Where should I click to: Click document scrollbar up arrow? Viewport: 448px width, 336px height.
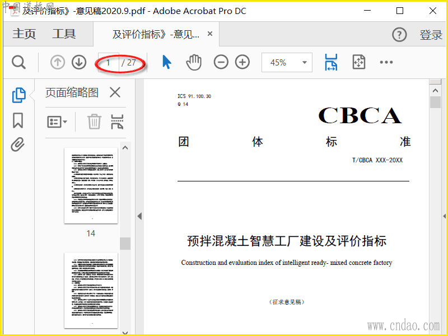point(435,91)
